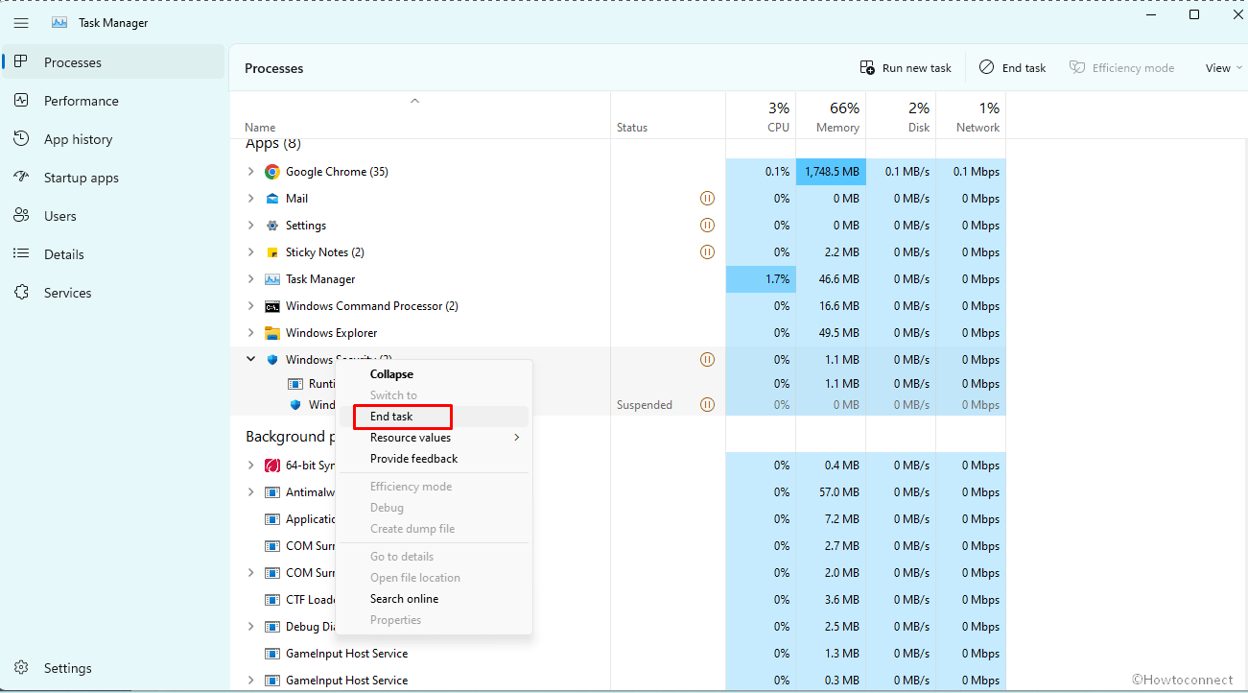1248x693 pixels.
Task: Click the Run new task button
Action: pos(906,68)
